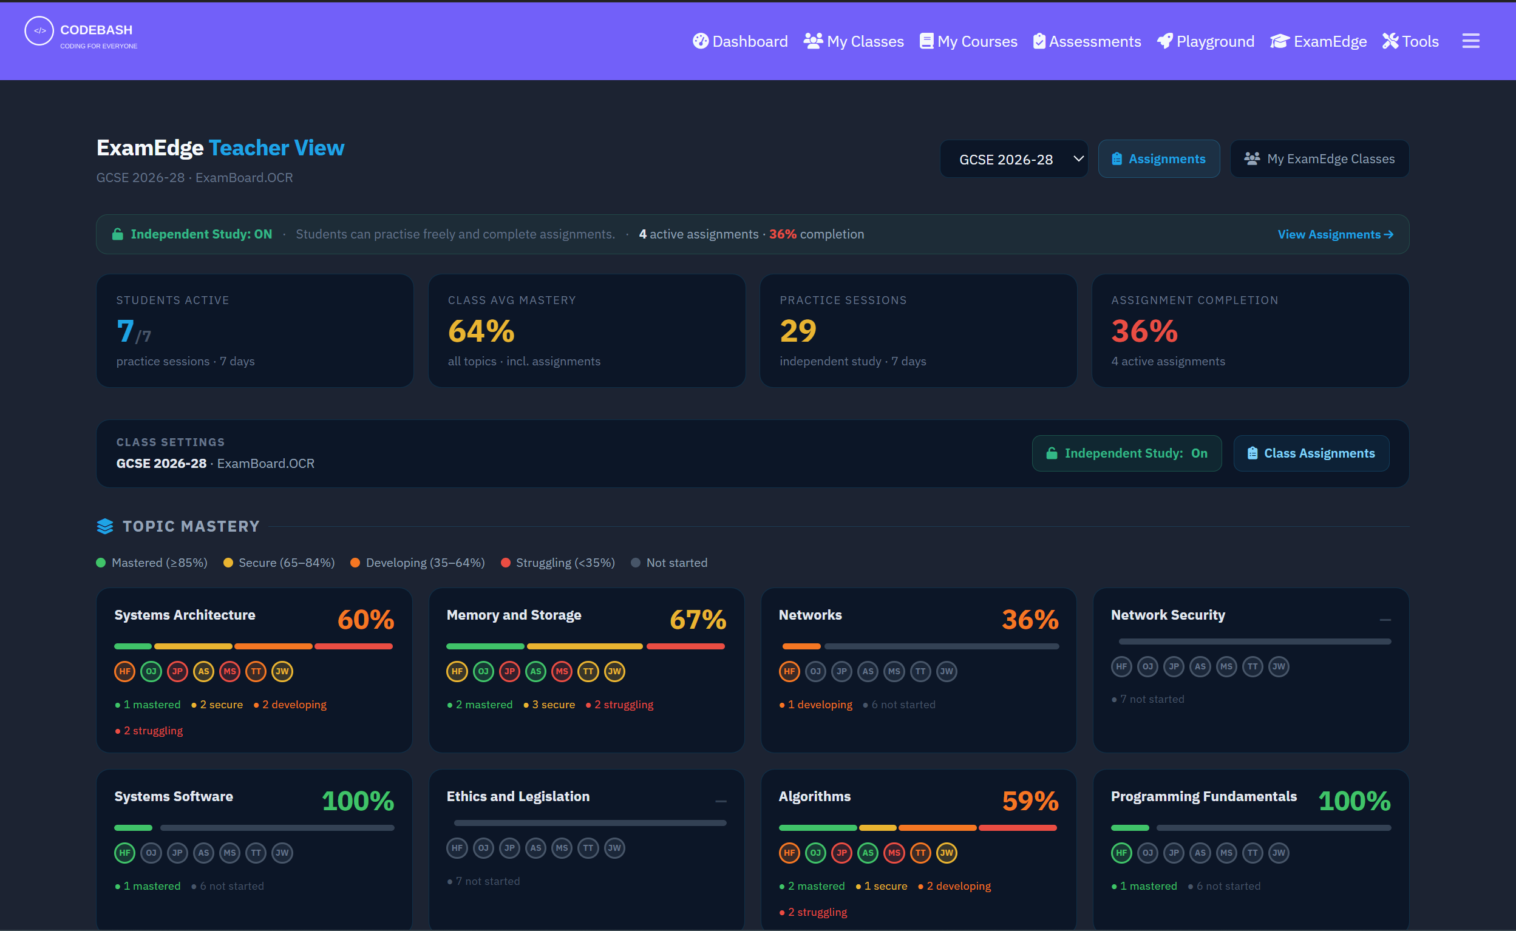Open Class Assignments
Screen dimensions: 1516x931
[1310, 453]
